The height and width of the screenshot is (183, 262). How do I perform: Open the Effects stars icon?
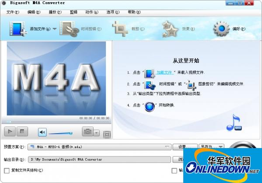coord(170,29)
